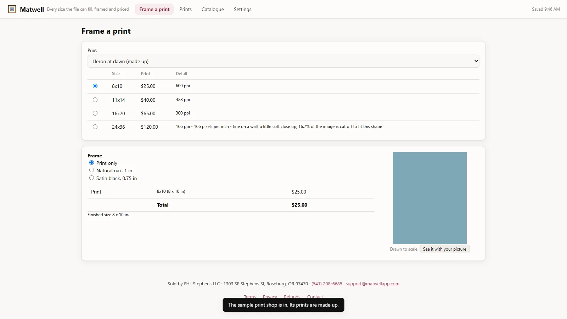Click the Matwell brand name
Screen dimensions: 567x319
pyautogui.click(x=32, y=10)
